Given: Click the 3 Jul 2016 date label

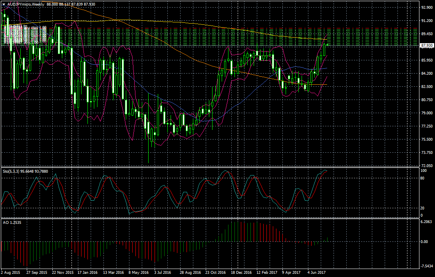Looking at the screenshot, I should (162, 272).
